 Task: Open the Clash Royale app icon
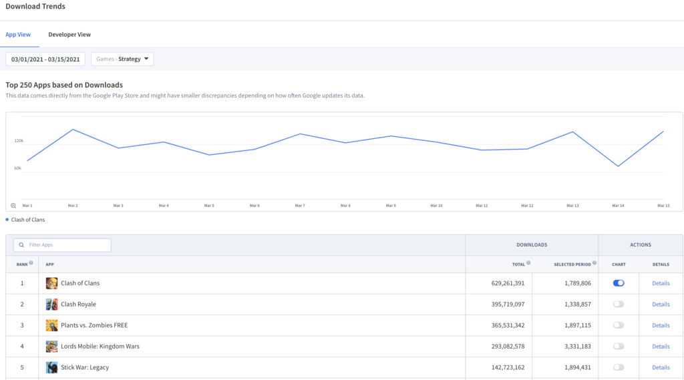tap(51, 304)
